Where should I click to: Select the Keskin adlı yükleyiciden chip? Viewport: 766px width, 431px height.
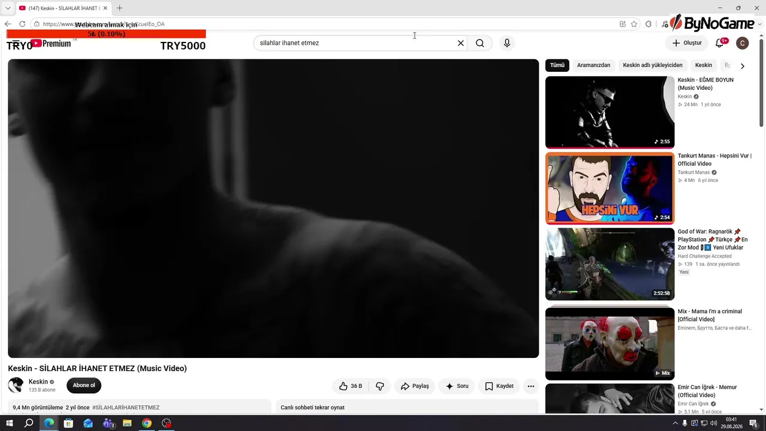pyautogui.click(x=652, y=65)
